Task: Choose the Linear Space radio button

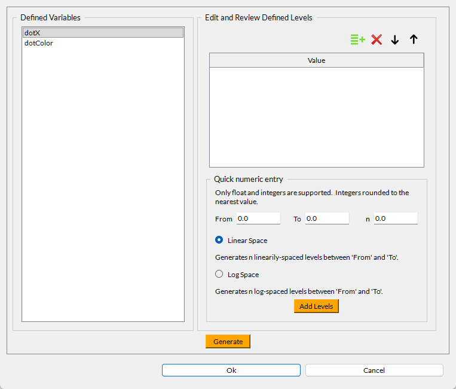Action: click(219, 240)
